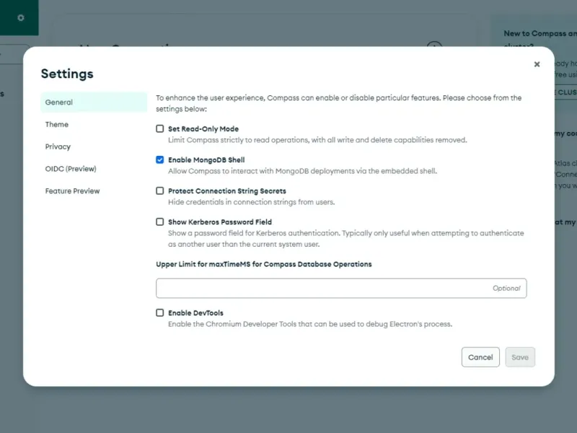Viewport: 577px width, 433px height.
Task: Enable Set Read-Only Mode checkbox
Action: click(x=160, y=129)
